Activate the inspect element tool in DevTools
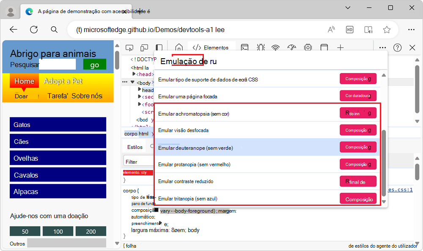The width and height of the screenshot is (423, 251). [x=129, y=48]
